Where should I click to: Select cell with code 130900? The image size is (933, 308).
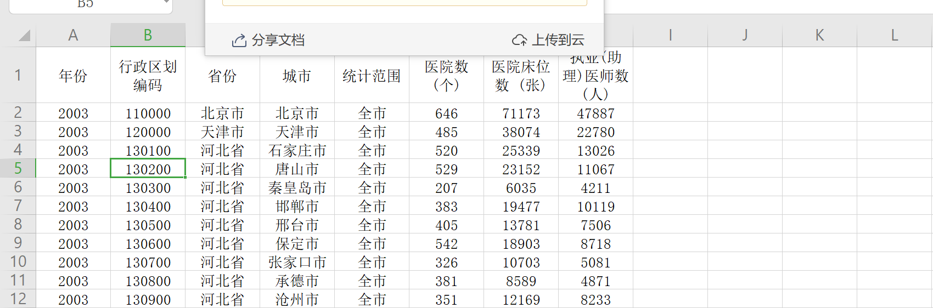[x=148, y=299]
